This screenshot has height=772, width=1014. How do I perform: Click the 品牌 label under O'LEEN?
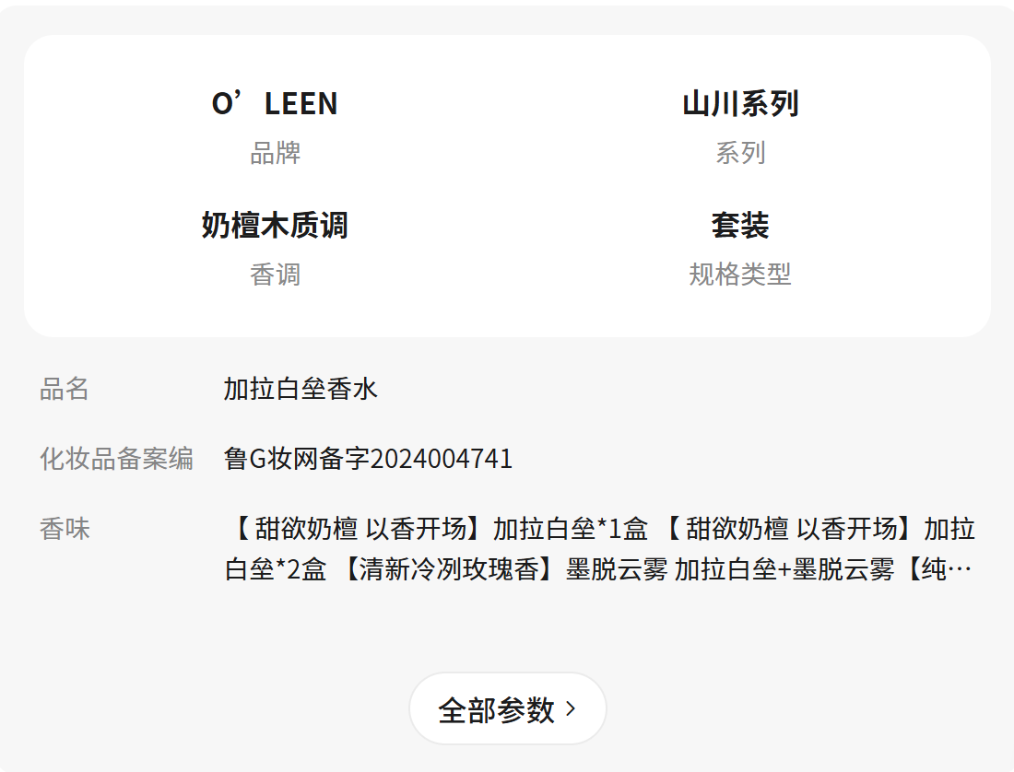[275, 153]
